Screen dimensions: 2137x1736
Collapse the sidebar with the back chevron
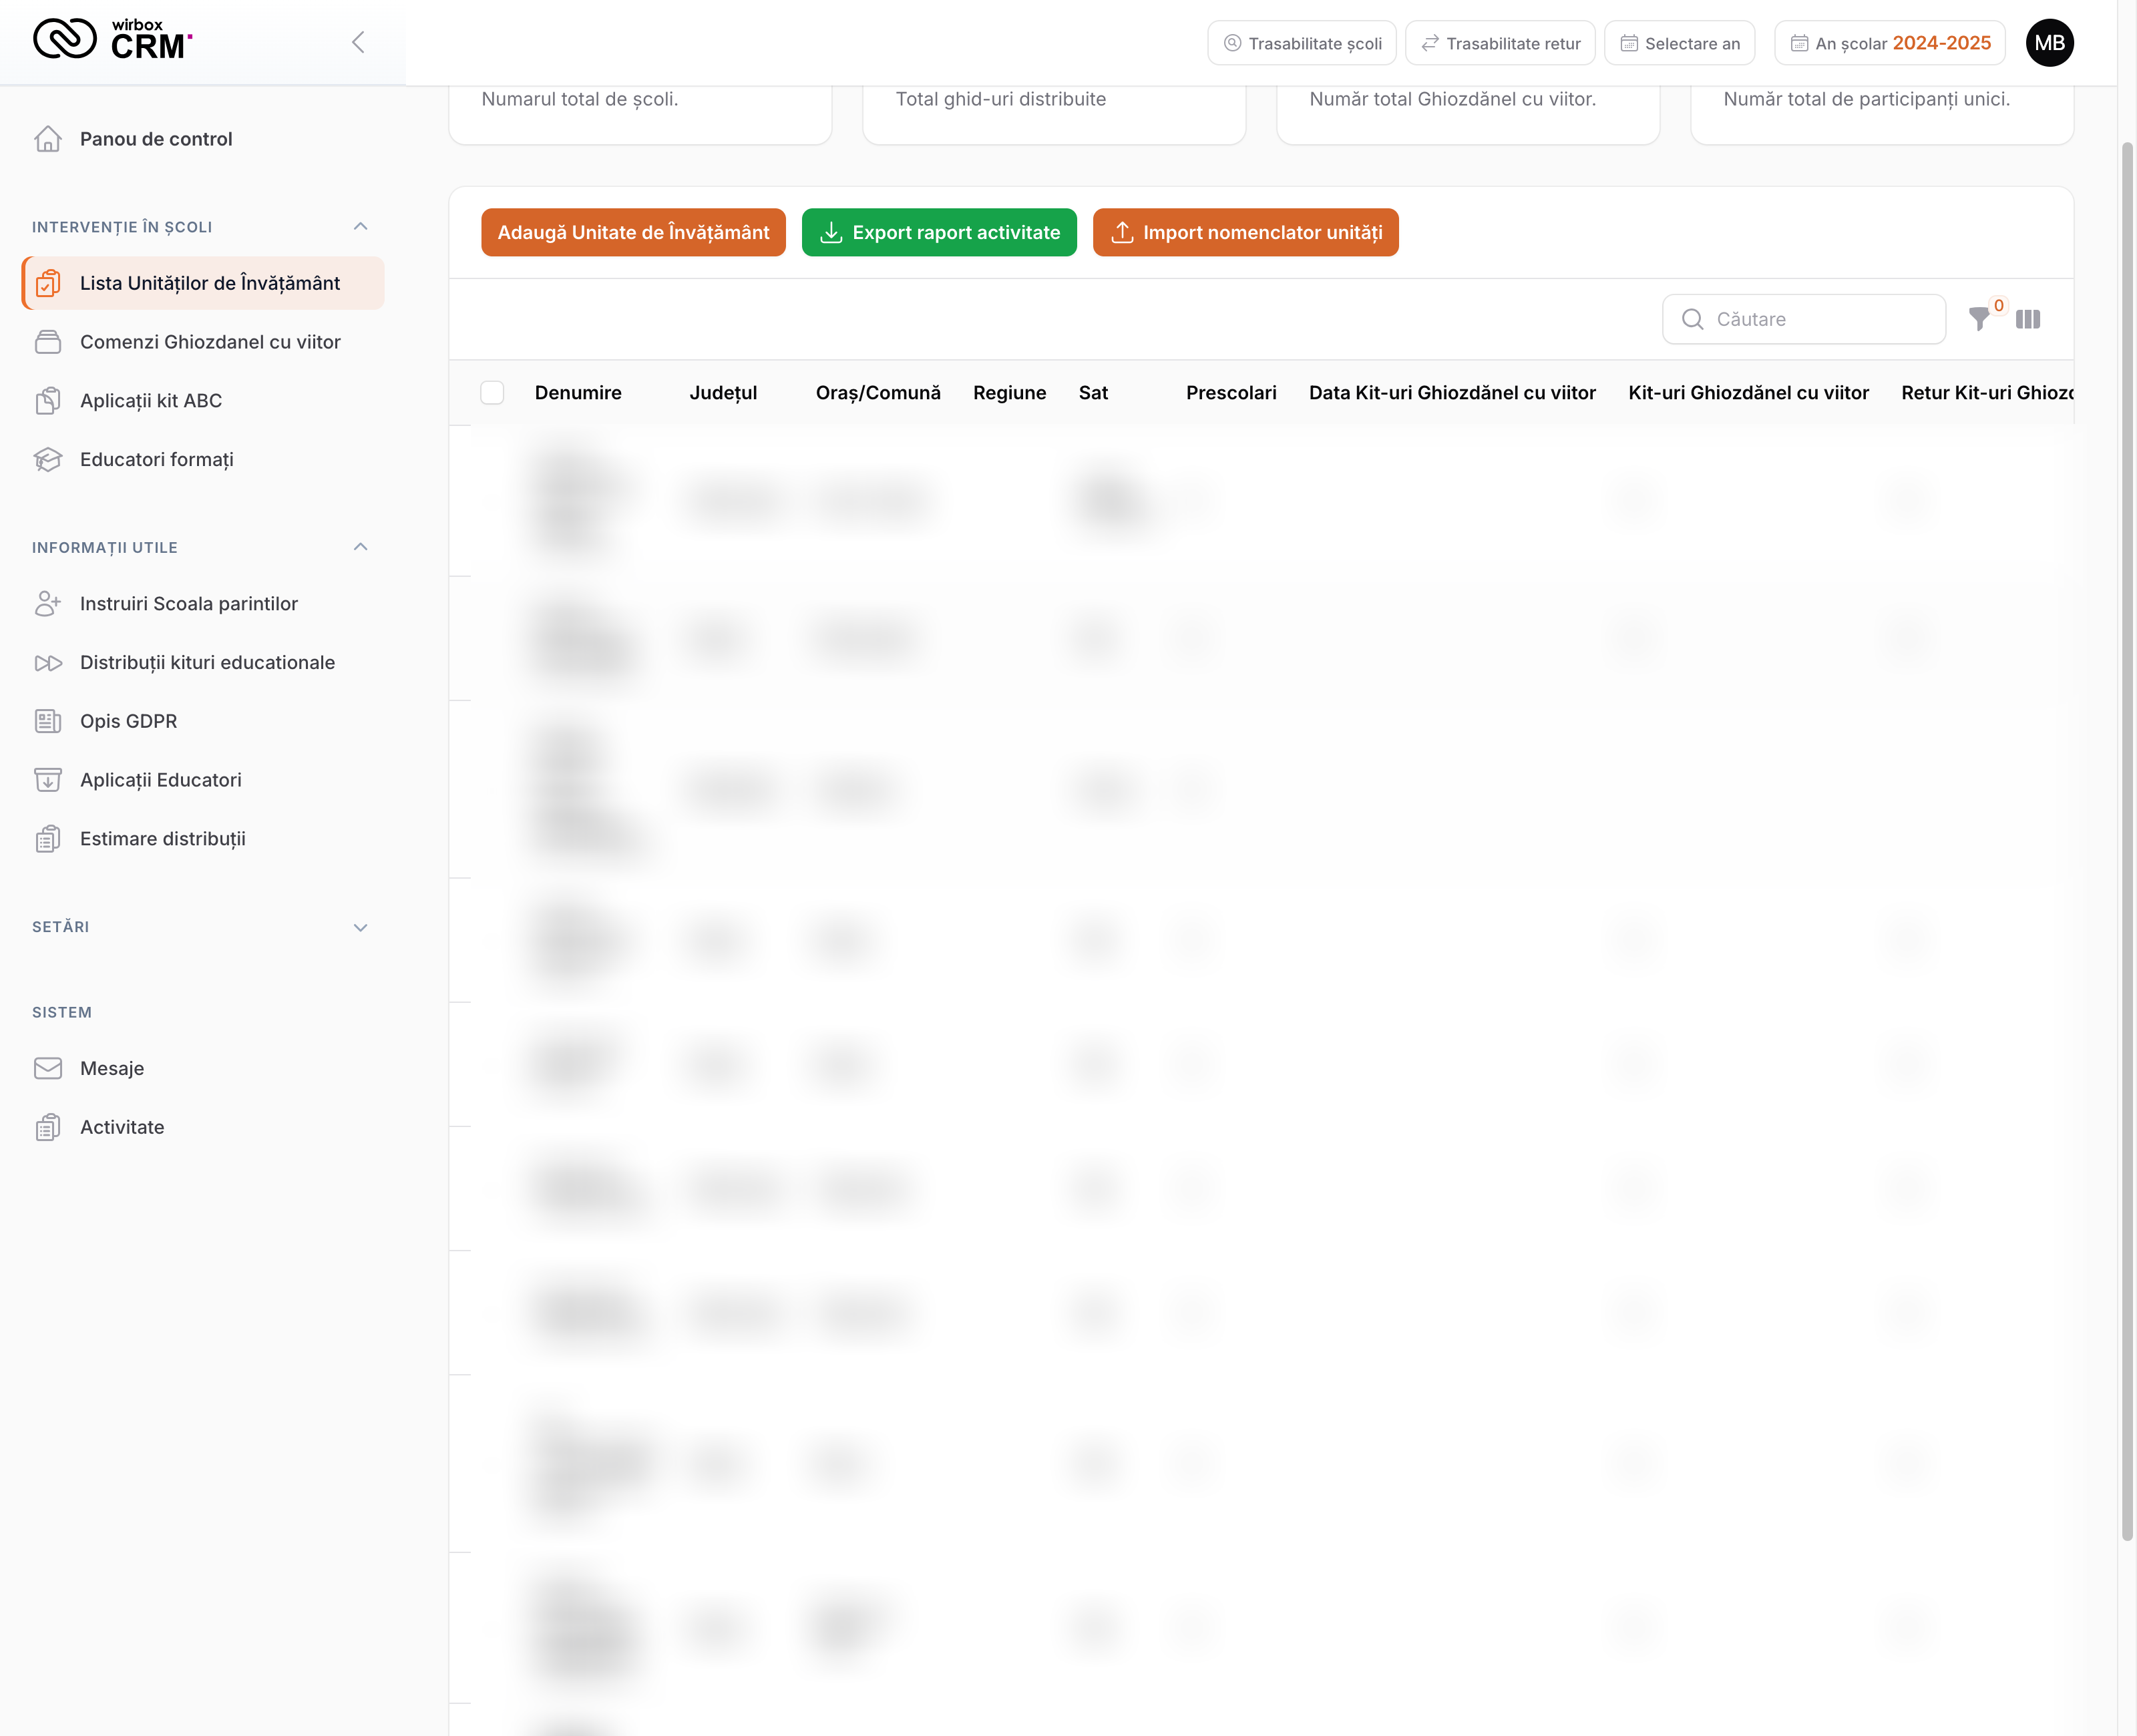point(358,42)
